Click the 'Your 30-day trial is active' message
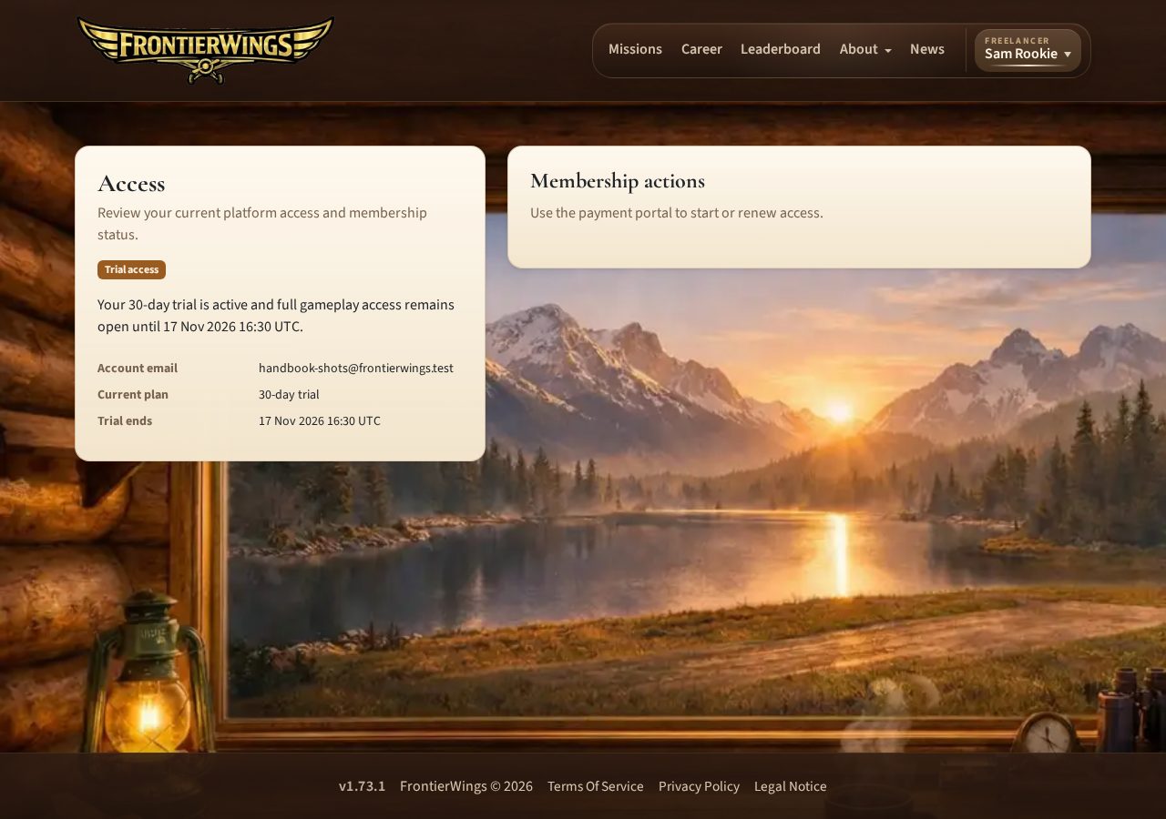Screen dimensions: 1166x819 (x=276, y=316)
